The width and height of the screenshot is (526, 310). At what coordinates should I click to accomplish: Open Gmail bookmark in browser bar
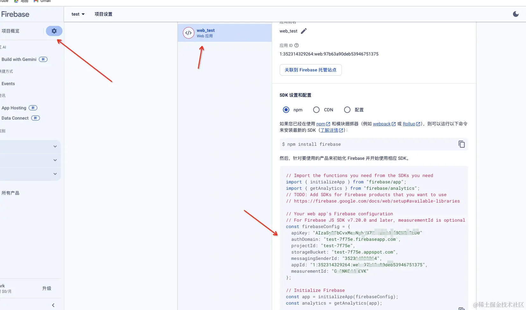point(42,1)
